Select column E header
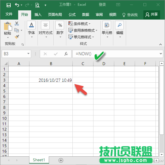The width and height of the screenshot is (165, 165). tap(125, 64)
